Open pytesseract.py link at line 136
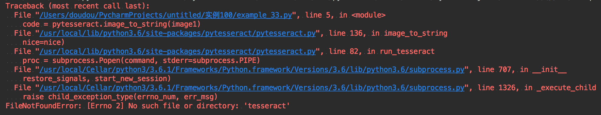 (x=178, y=33)
